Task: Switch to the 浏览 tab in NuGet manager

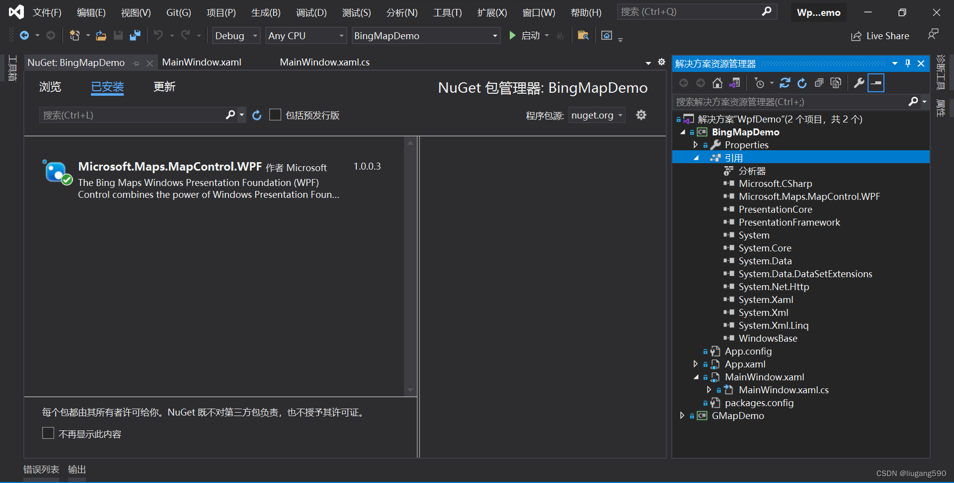Action: tap(50, 87)
